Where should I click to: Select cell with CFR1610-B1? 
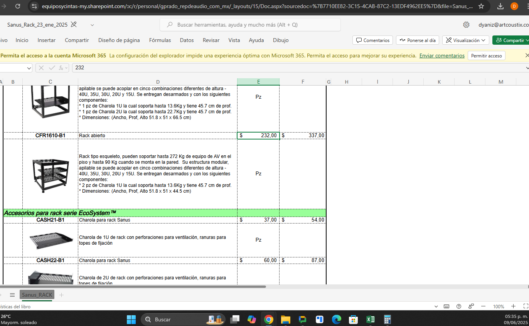pyautogui.click(x=51, y=136)
